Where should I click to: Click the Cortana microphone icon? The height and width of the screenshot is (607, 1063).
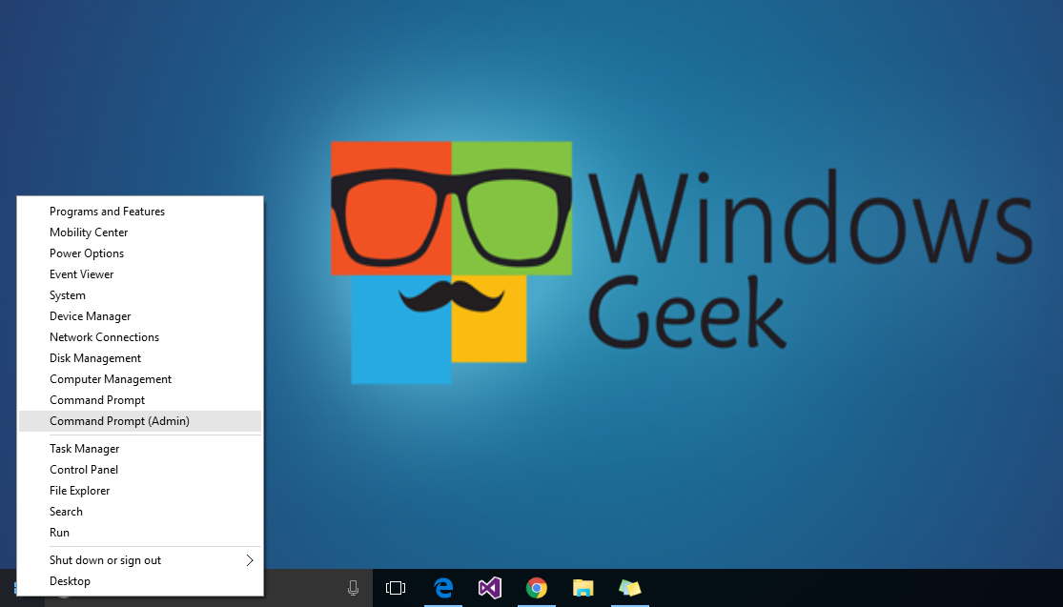pyautogui.click(x=353, y=588)
